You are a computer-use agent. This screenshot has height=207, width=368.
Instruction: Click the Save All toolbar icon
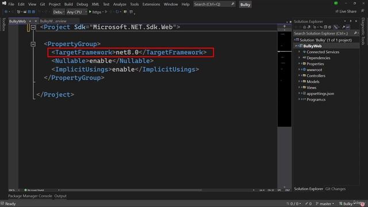point(33,11)
